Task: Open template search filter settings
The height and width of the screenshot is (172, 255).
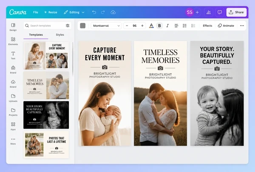Action: [68, 26]
